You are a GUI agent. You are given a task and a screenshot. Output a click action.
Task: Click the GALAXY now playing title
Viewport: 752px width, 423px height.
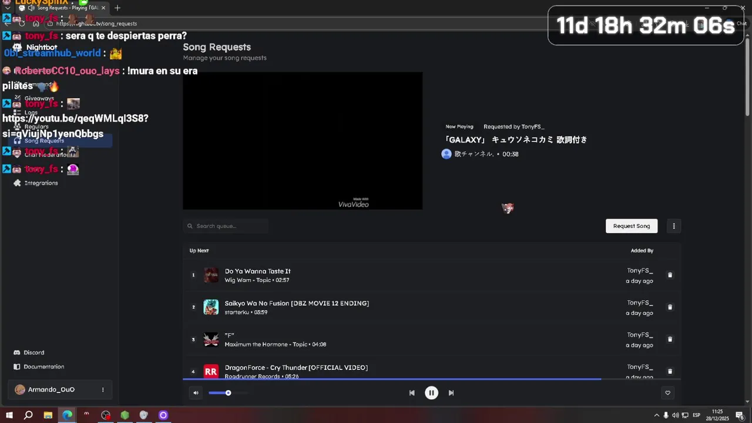click(515, 140)
